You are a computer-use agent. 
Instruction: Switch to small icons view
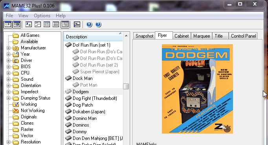click(x=38, y=25)
